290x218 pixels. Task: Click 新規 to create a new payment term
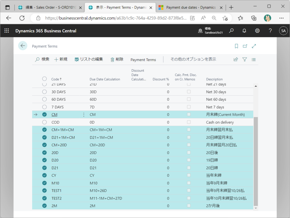point(61,59)
